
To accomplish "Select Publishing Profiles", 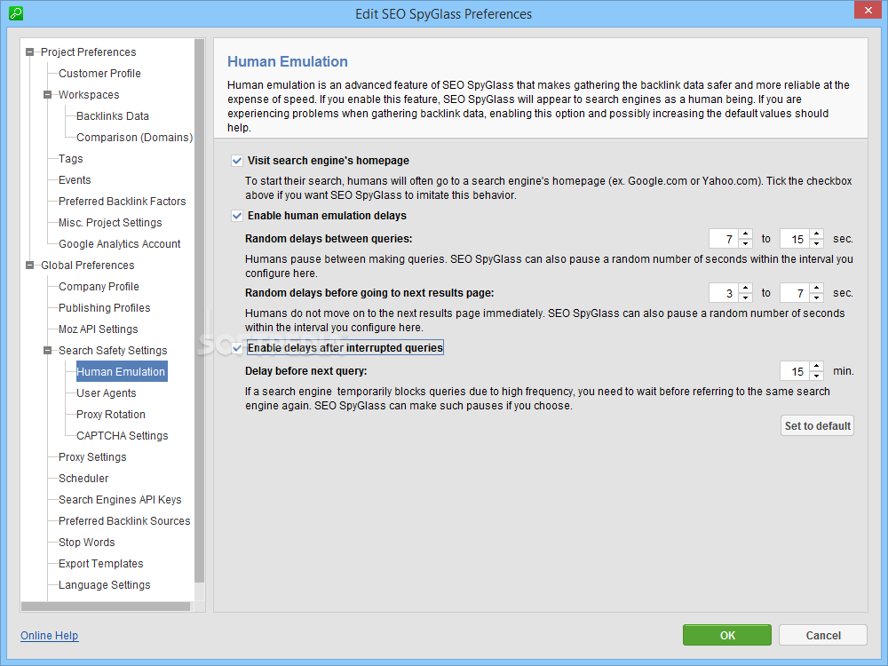I will (x=104, y=308).
